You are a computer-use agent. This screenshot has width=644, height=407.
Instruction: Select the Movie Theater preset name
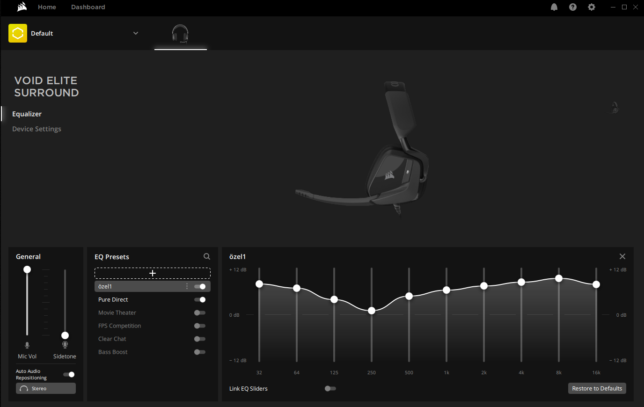click(117, 313)
